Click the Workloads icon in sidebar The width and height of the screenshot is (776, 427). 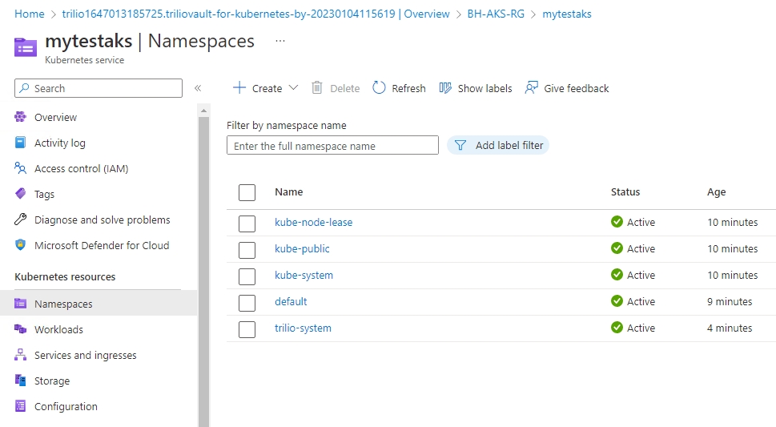tap(21, 329)
